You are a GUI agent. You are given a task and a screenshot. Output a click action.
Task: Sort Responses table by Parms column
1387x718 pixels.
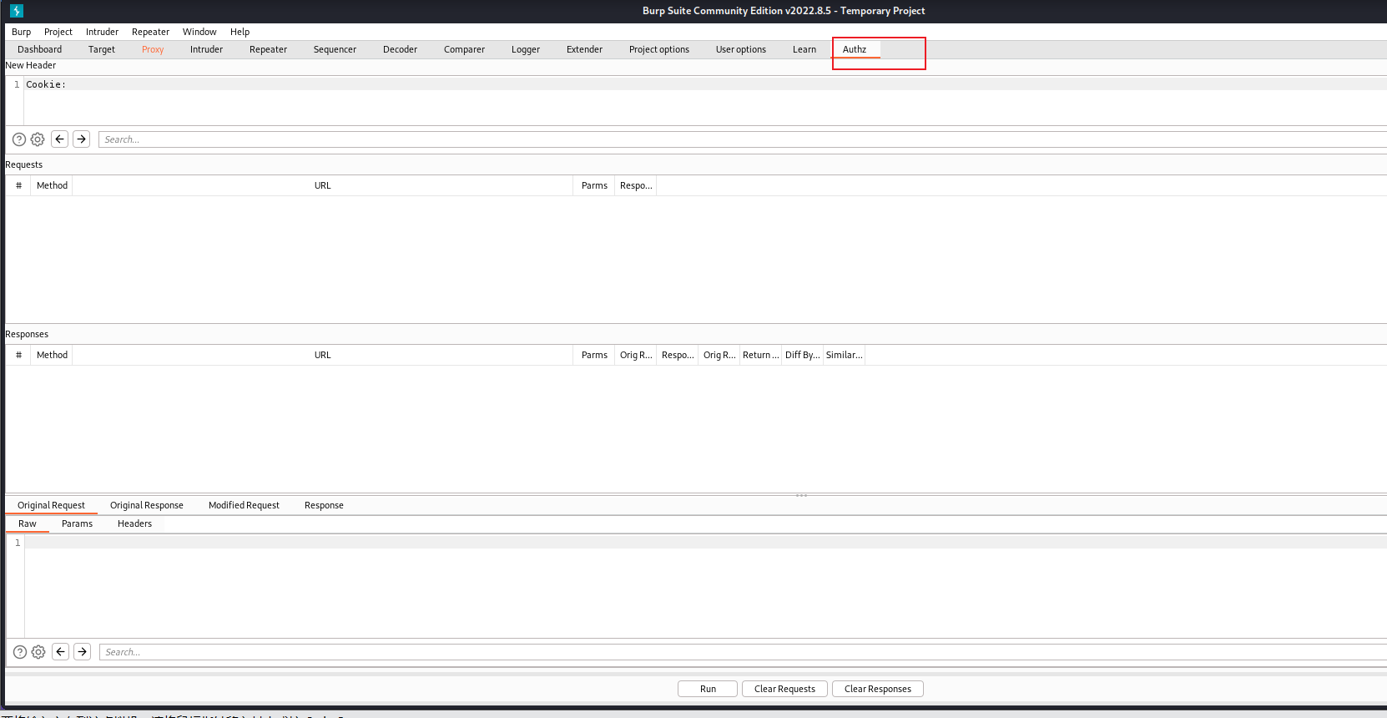pos(594,355)
